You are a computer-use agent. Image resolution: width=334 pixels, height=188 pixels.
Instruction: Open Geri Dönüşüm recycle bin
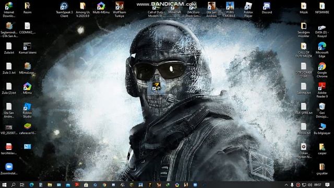tap(322, 110)
